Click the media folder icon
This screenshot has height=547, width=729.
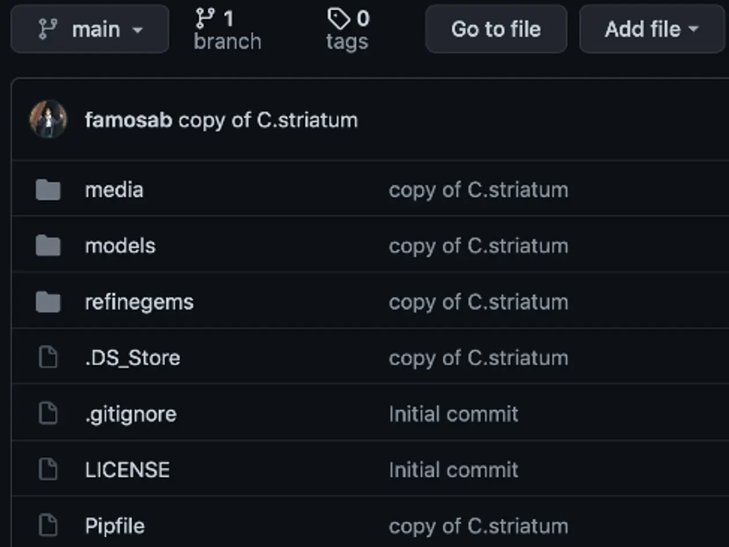coord(48,190)
